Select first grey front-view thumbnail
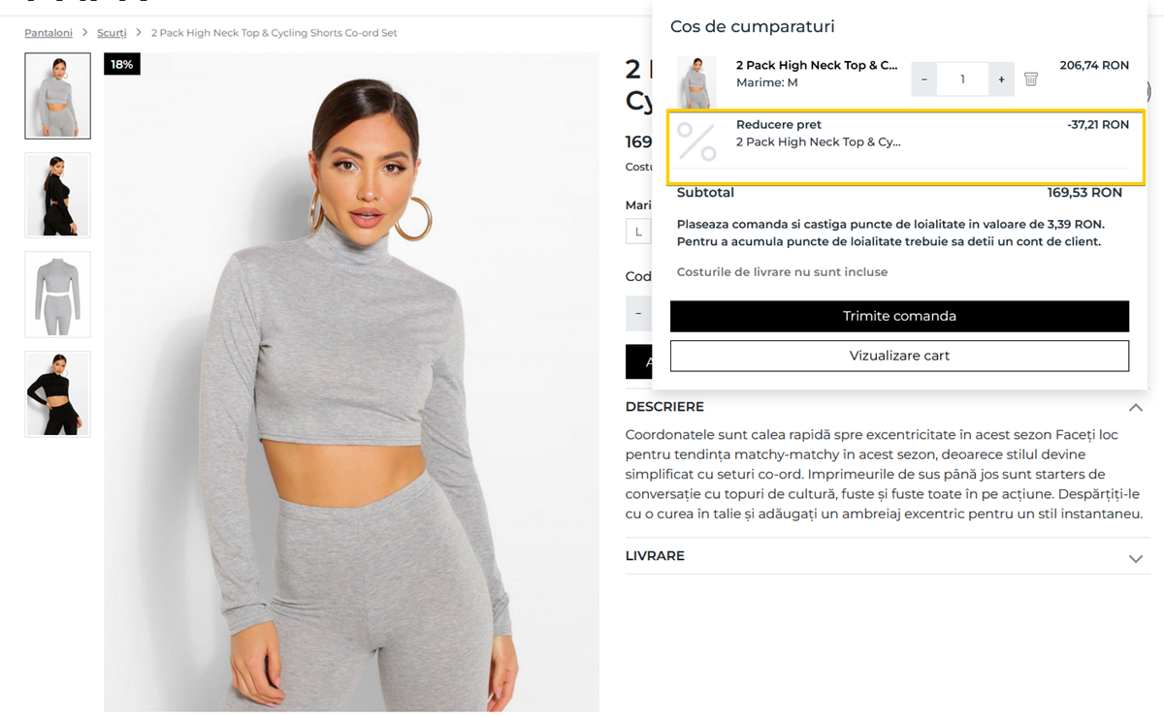This screenshot has height=716, width=1164. [57, 96]
